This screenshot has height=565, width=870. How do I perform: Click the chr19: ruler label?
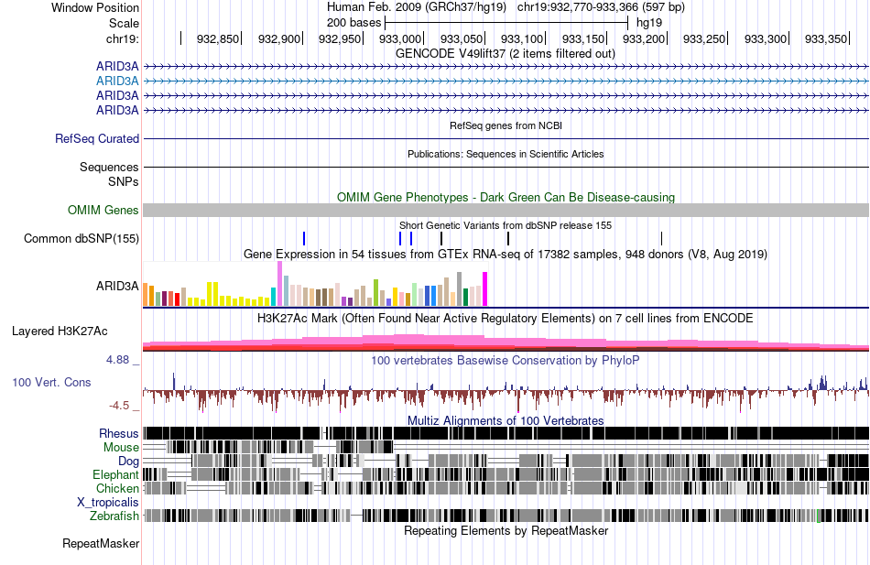click(x=122, y=38)
